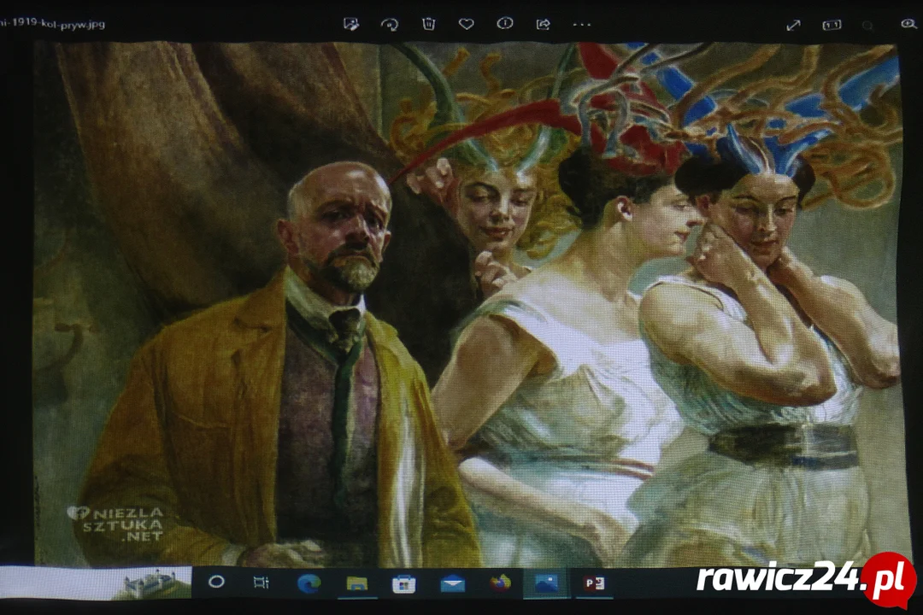923x615 pixels.
Task: Launch Firefox from the taskbar
Action: 500,583
